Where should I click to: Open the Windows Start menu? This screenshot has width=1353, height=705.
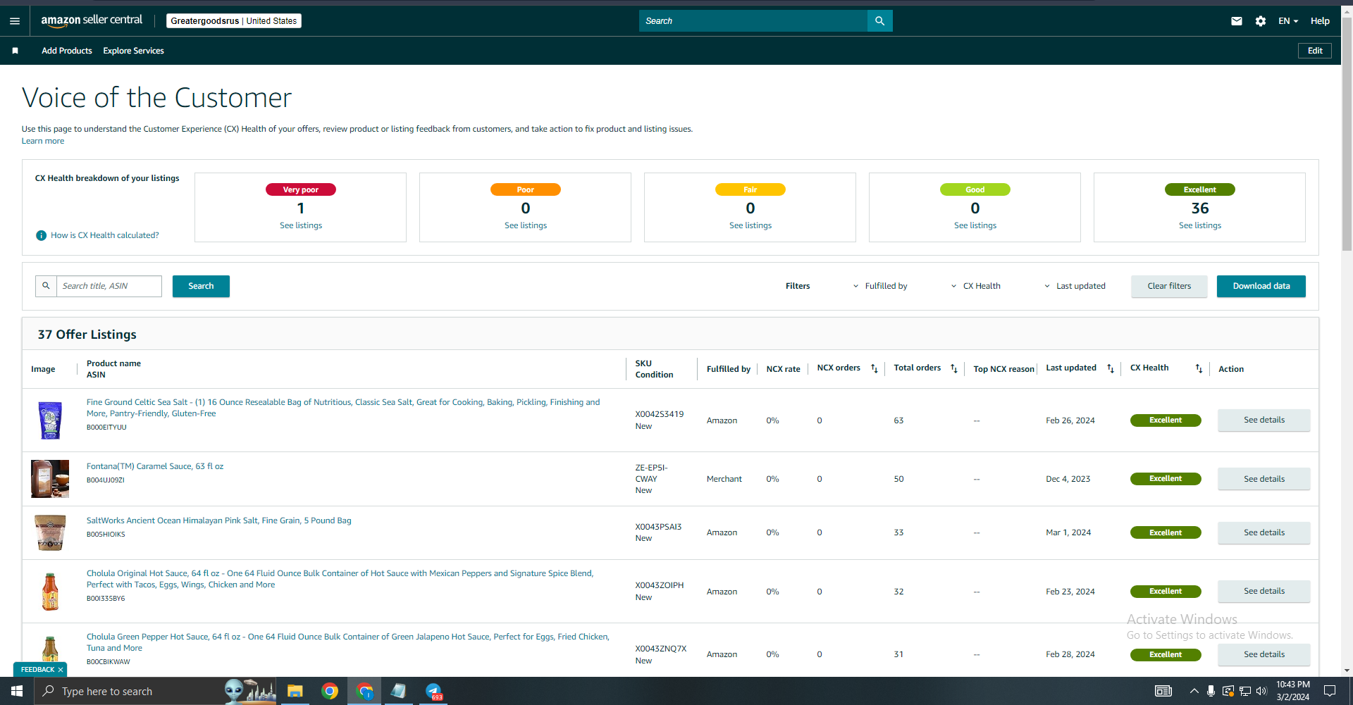click(17, 691)
